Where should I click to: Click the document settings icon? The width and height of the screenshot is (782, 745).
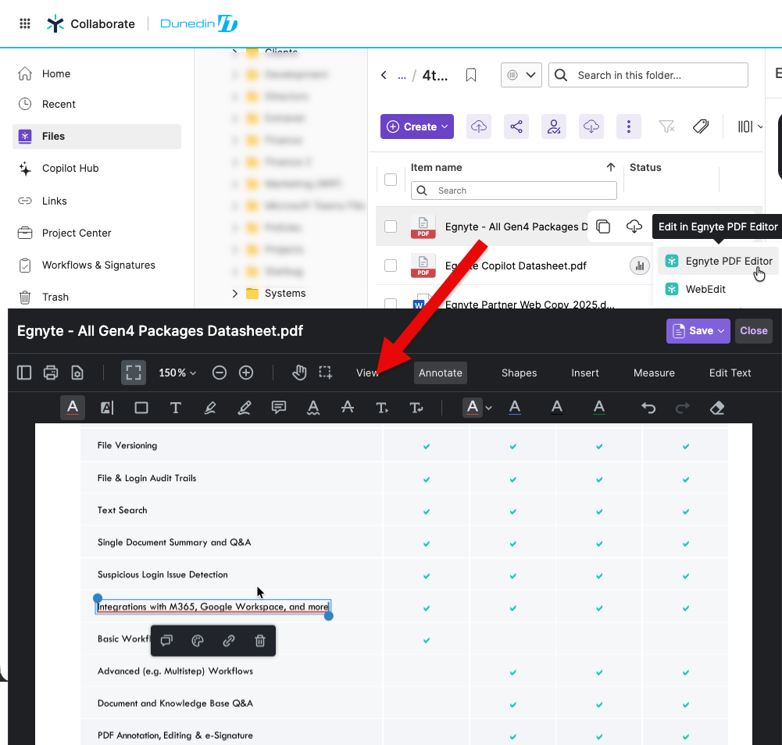[x=77, y=372]
